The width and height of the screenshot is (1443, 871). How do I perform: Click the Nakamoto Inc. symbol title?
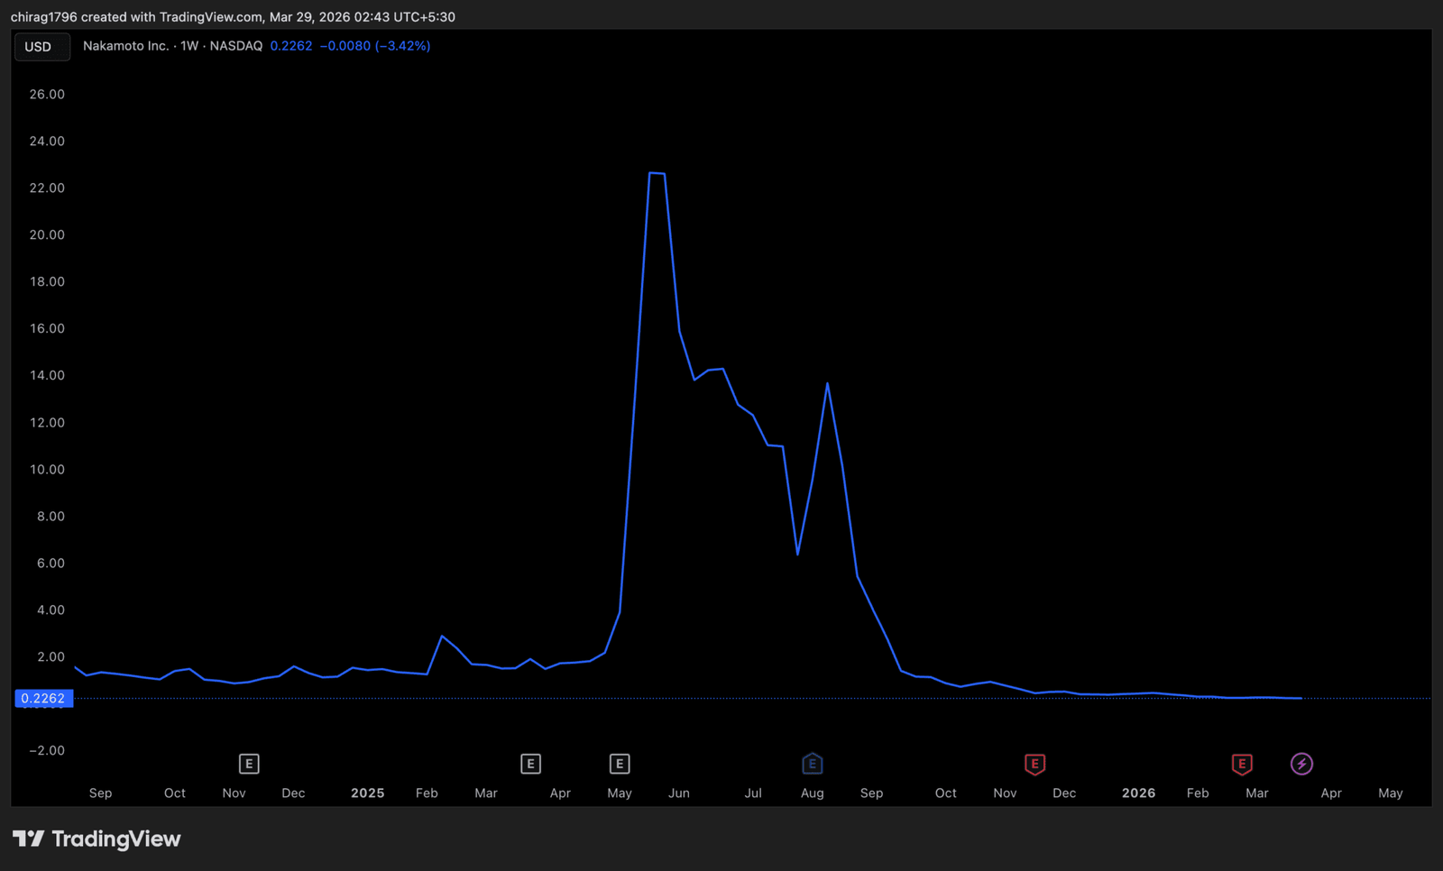[125, 46]
